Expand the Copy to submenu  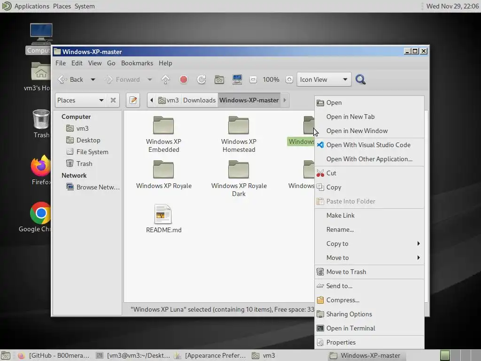pos(369,244)
